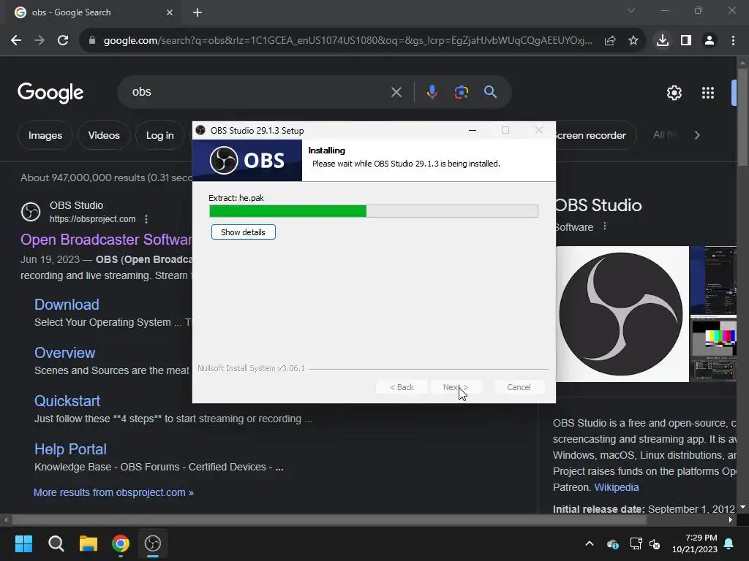Open the knowledge panel's three-dot options
Screen dimensions: 749x561
605,226
